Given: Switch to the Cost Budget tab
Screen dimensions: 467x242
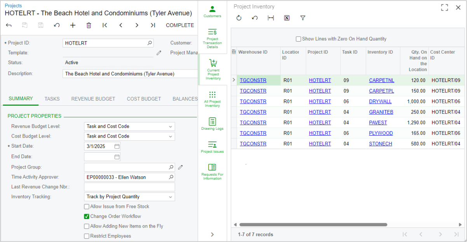Looking at the screenshot, I should pyautogui.click(x=144, y=99).
